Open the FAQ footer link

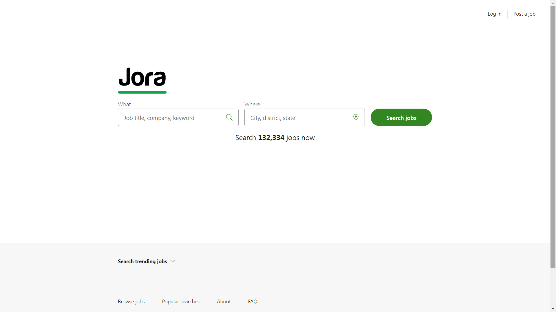[x=253, y=301]
